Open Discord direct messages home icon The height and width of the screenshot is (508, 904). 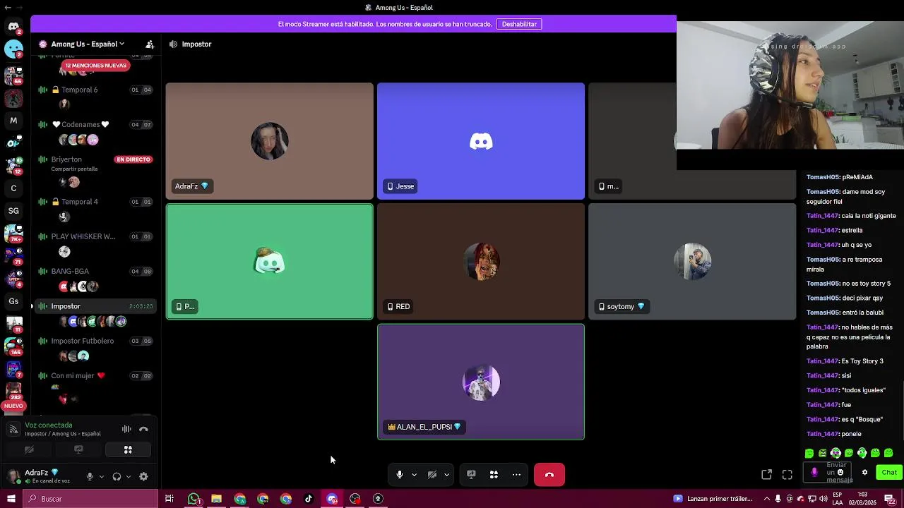(13, 27)
